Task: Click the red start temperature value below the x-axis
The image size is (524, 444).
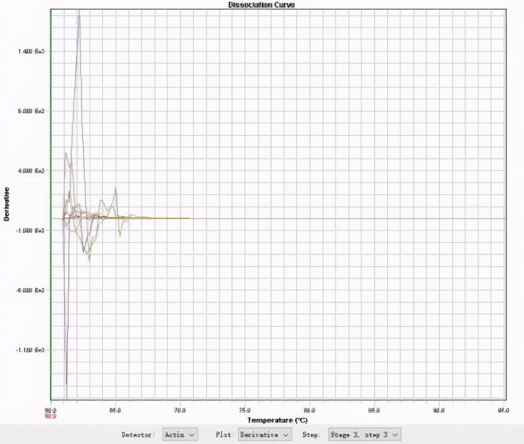Action: point(51,416)
